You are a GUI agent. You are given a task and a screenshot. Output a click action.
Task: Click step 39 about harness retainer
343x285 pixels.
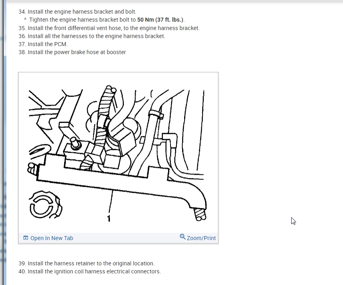click(x=87, y=263)
